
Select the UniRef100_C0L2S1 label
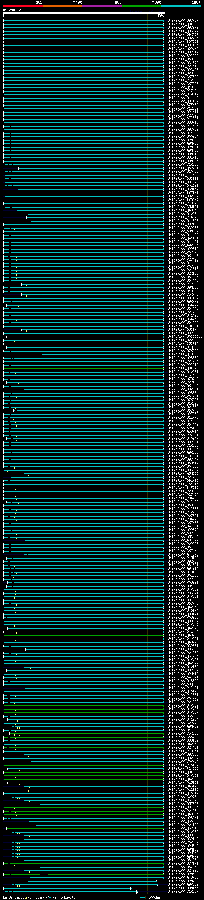coord(183,456)
